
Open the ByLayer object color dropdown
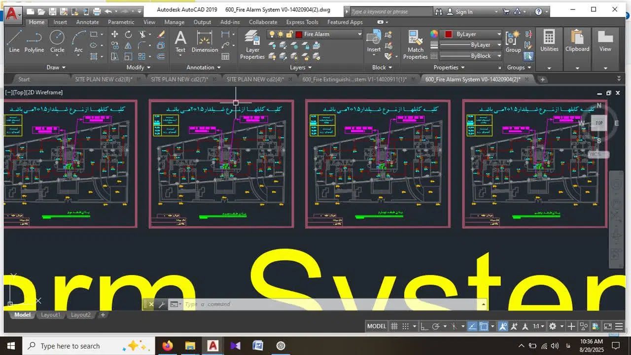[x=499, y=34]
